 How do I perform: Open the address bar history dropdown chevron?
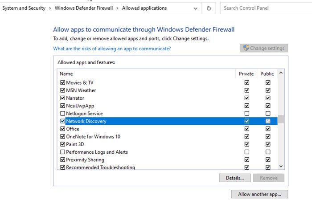pyautogui.click(x=196, y=8)
